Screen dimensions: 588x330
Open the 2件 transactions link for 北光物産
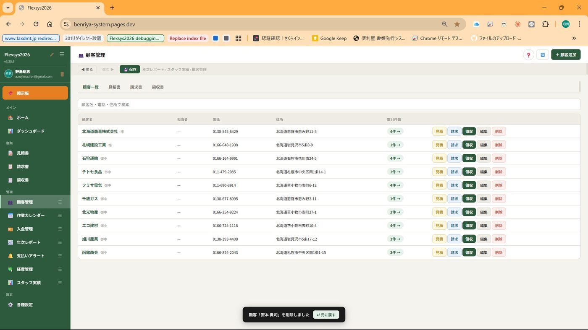[395, 212]
